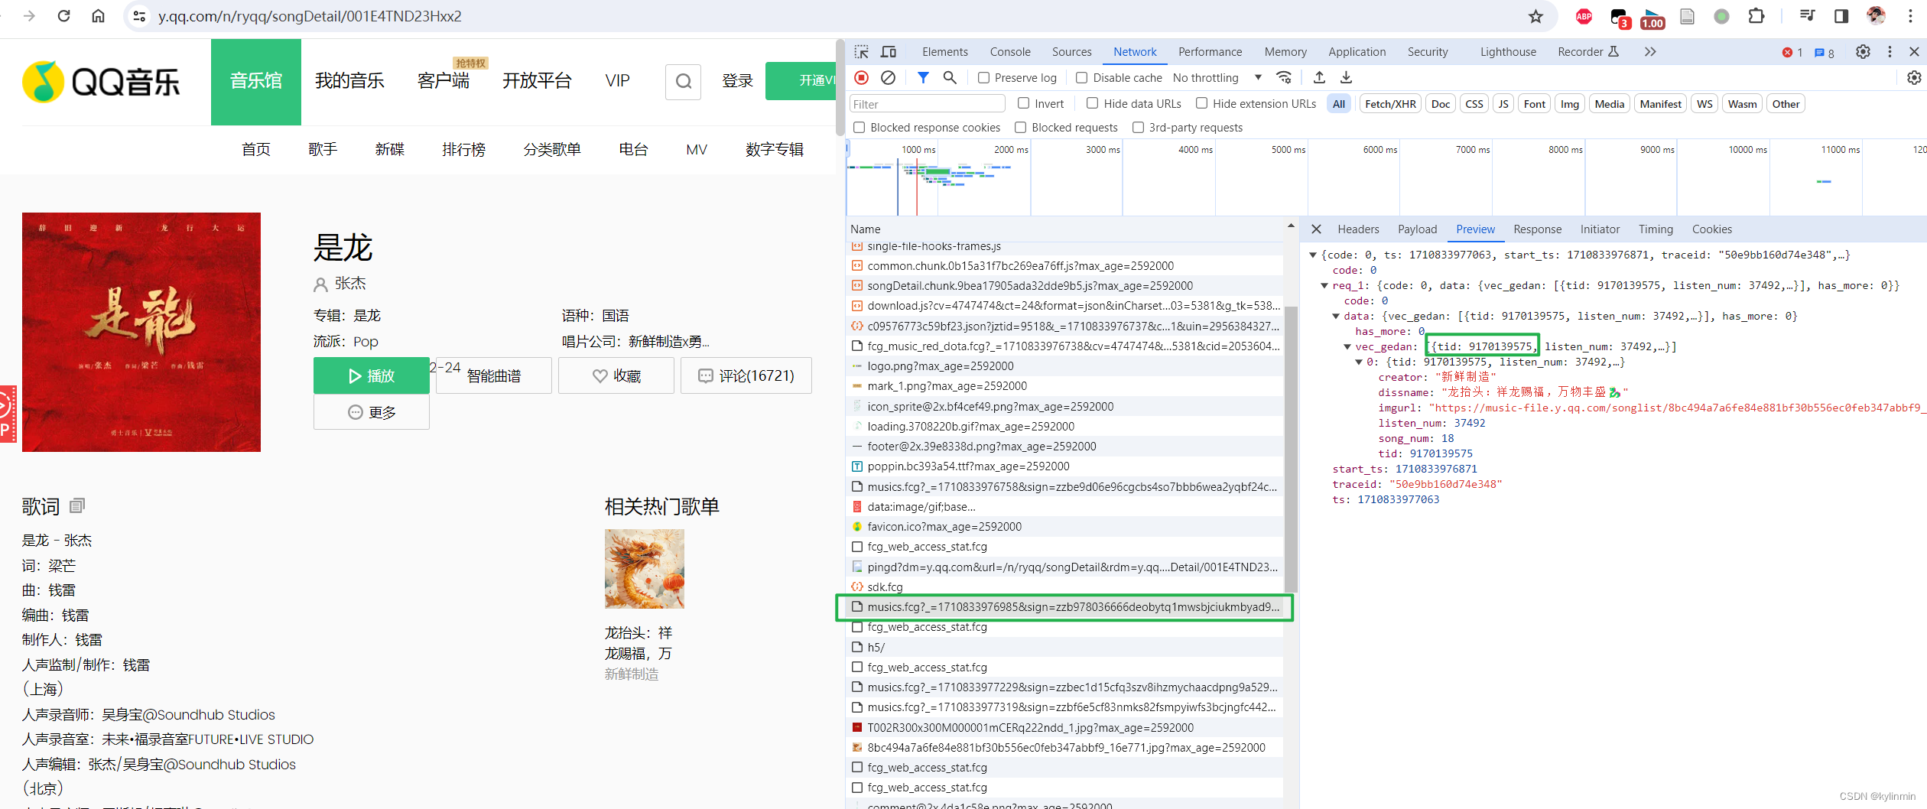Open the ABP adblock extension icon
Screen dimensions: 1927x809
tap(1584, 16)
